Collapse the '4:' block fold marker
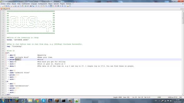Viewport: 184px width, 103px height. [x=6, y=81]
